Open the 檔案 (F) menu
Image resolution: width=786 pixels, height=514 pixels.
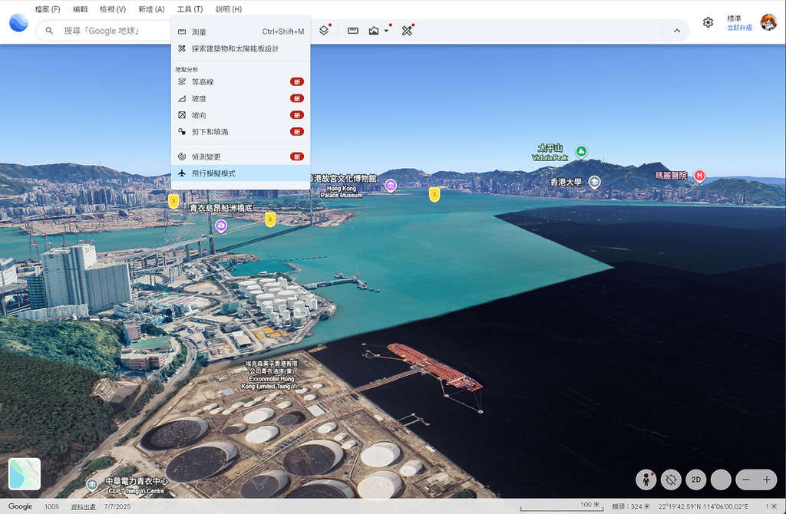click(x=48, y=9)
